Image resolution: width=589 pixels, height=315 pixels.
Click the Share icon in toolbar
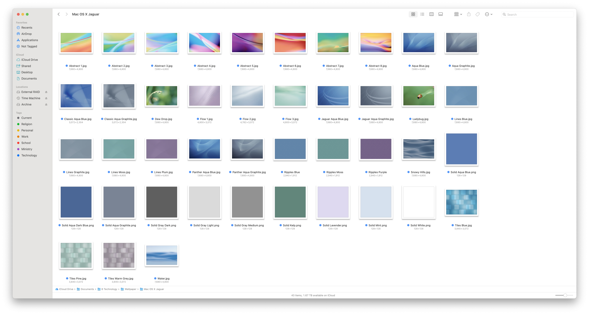469,14
